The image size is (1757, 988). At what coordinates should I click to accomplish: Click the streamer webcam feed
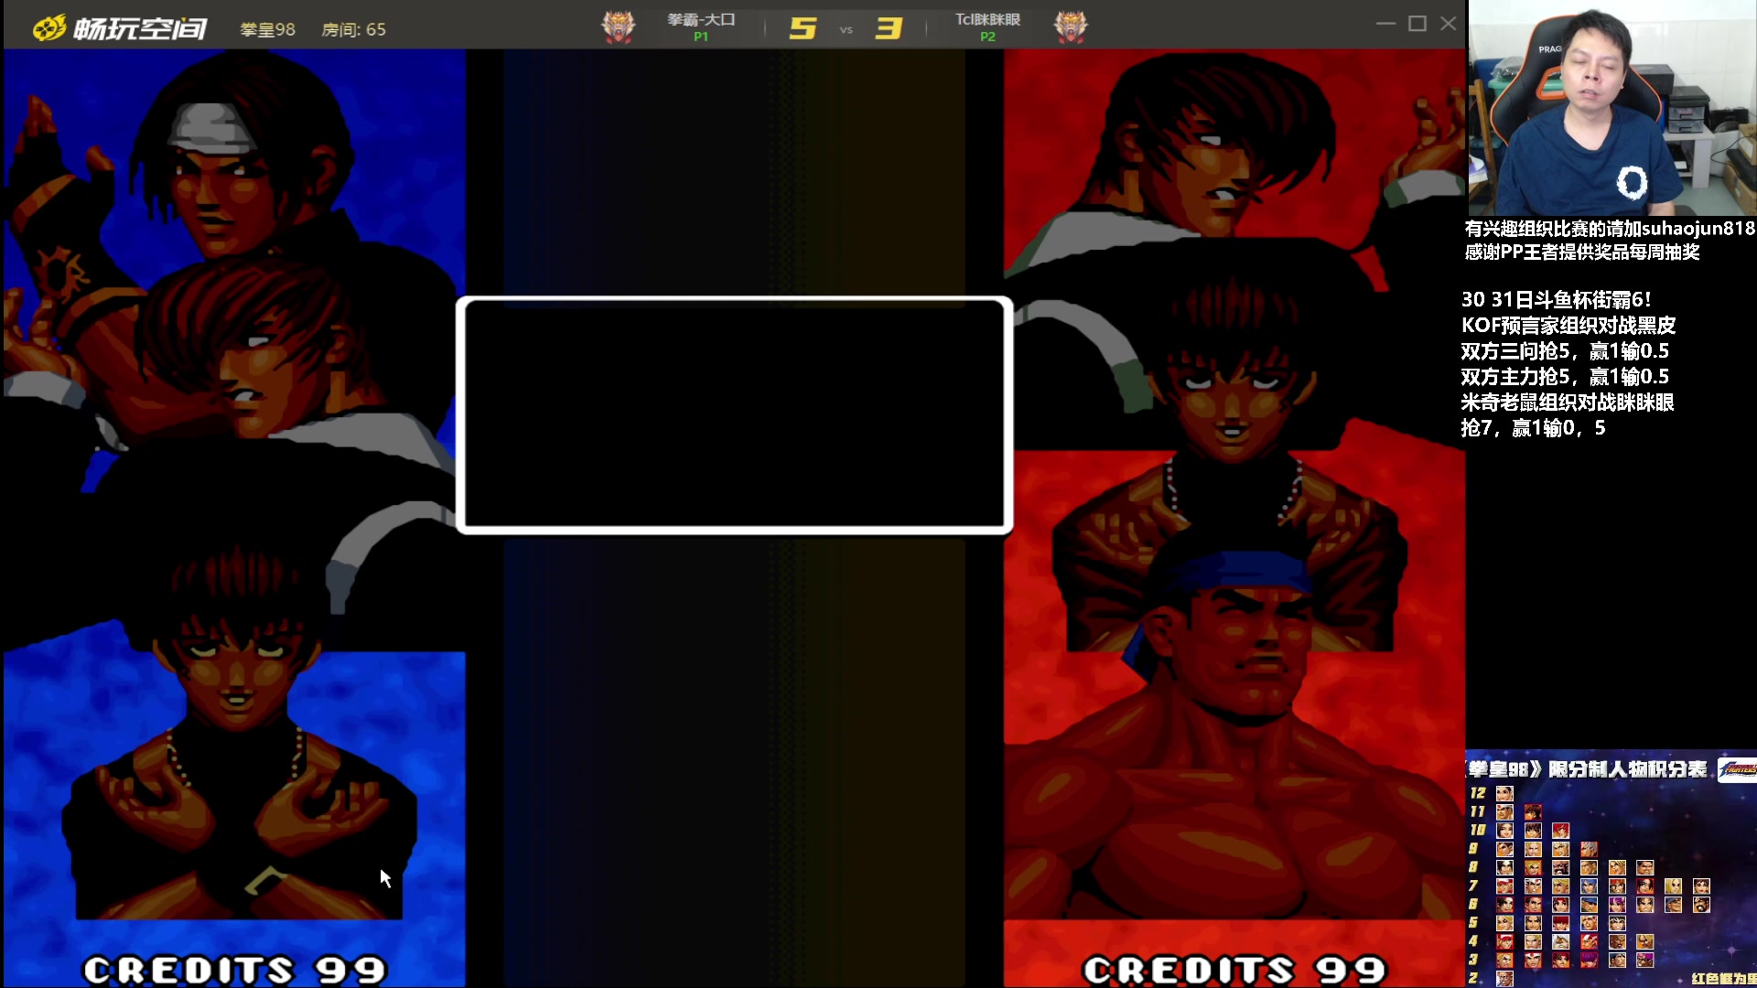[1611, 108]
